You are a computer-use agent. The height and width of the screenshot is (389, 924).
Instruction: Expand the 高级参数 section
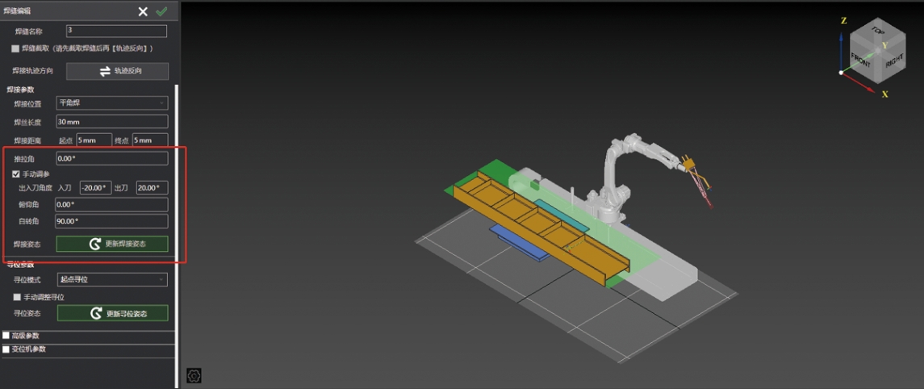point(6,336)
